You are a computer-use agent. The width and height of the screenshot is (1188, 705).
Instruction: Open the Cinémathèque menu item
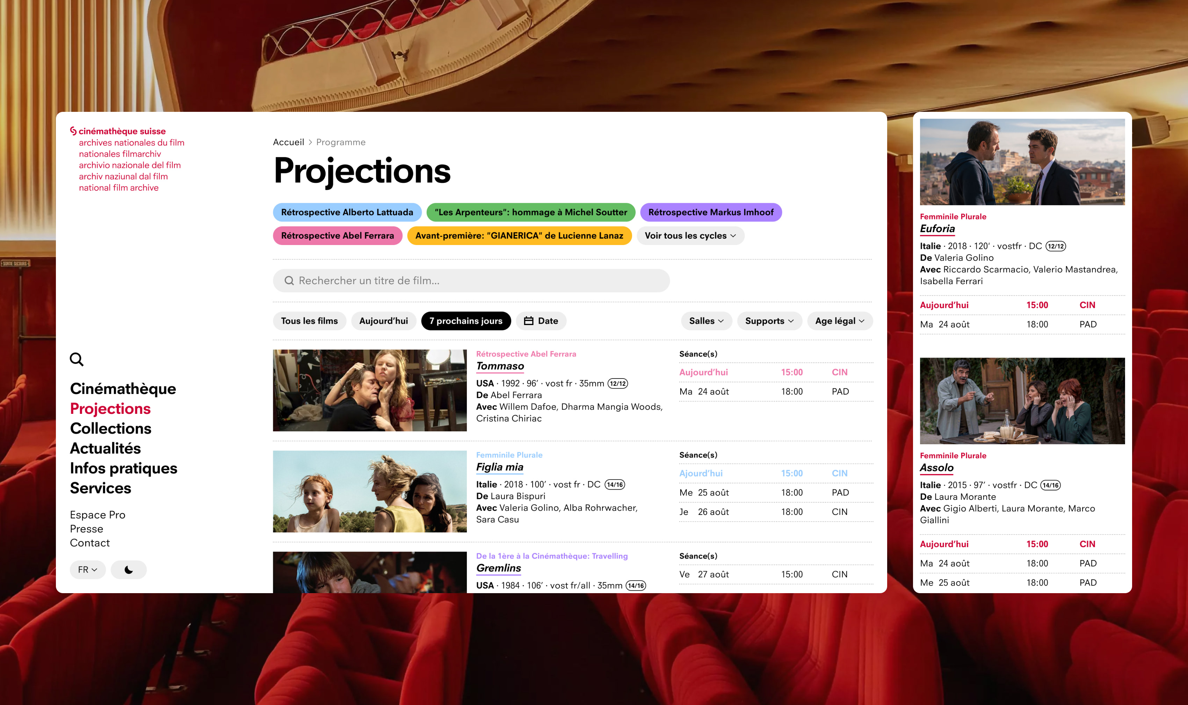point(123,389)
